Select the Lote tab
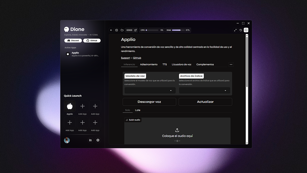Screen dimensions: 307x173 tap(138, 110)
